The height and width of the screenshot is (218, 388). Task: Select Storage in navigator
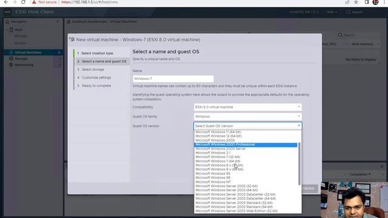[x=21, y=59]
